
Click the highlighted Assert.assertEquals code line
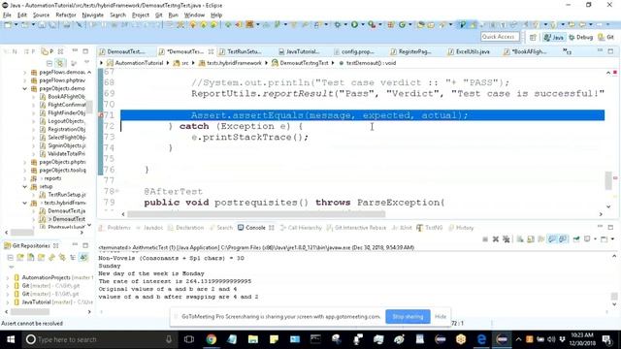click(362, 115)
